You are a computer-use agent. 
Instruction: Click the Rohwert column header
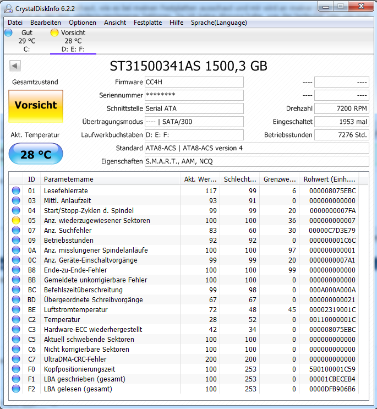329,179
